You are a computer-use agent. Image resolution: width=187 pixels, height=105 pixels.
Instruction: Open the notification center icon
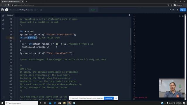[184, 103]
